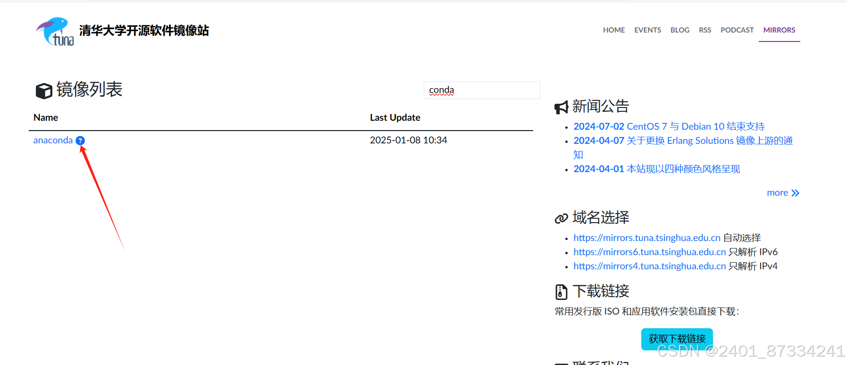Open the Erlang Solutions 镜像上游 notice
This screenshot has height=365, width=847.
pos(683,148)
